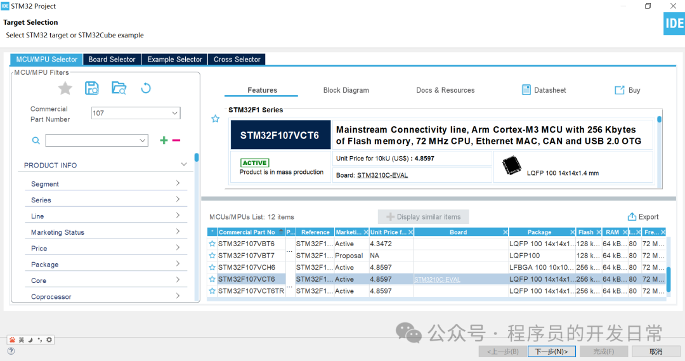The height and width of the screenshot is (361, 685).
Task: Toggle IME moon mode icon
Action: coord(30,339)
